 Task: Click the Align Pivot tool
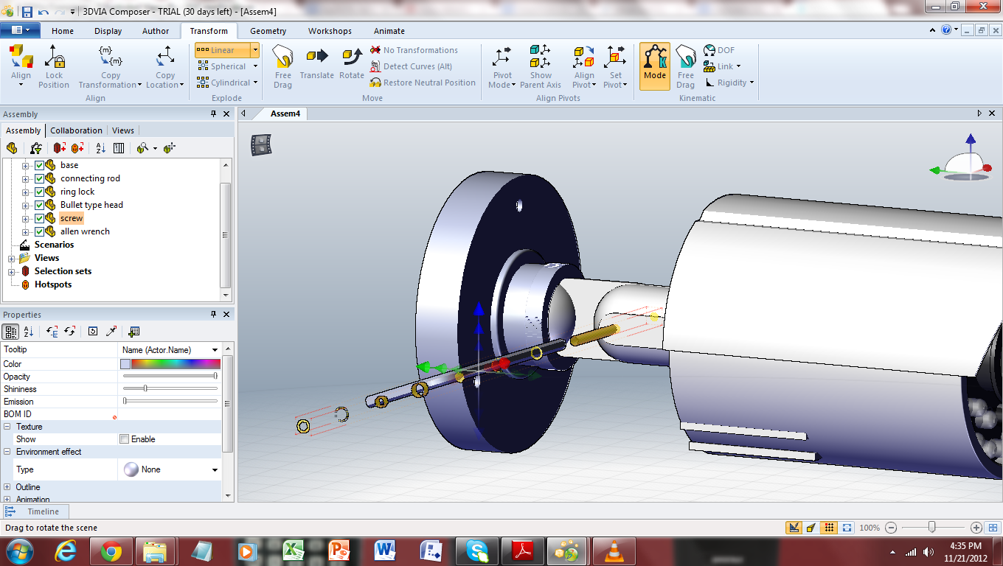click(x=584, y=66)
